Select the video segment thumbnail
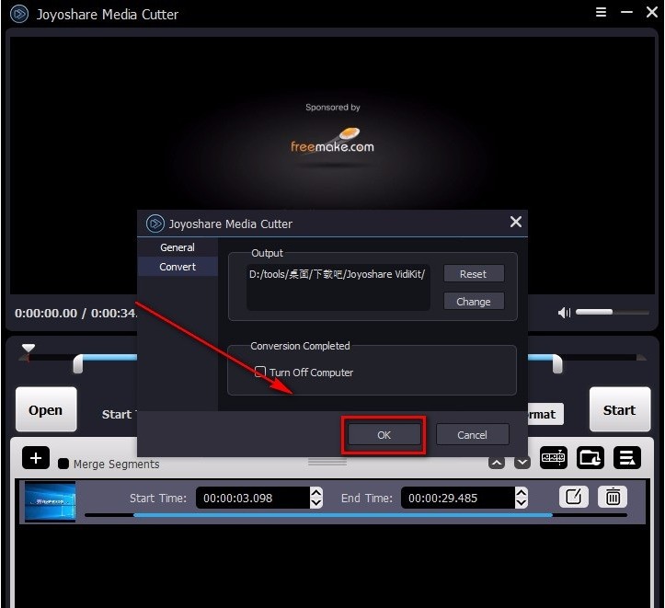 50,501
